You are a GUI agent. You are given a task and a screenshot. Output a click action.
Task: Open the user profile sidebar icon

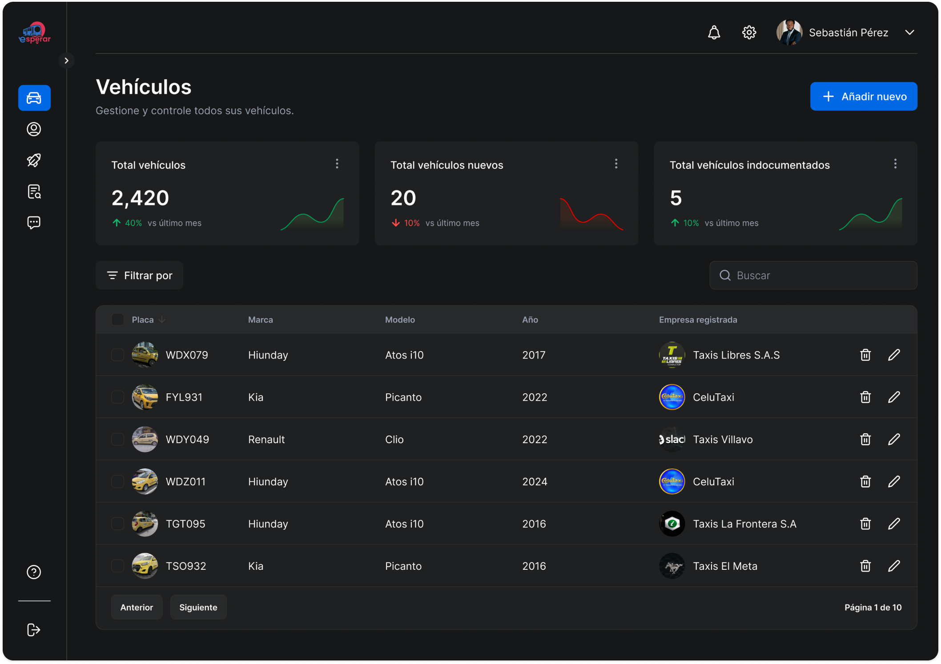click(34, 129)
